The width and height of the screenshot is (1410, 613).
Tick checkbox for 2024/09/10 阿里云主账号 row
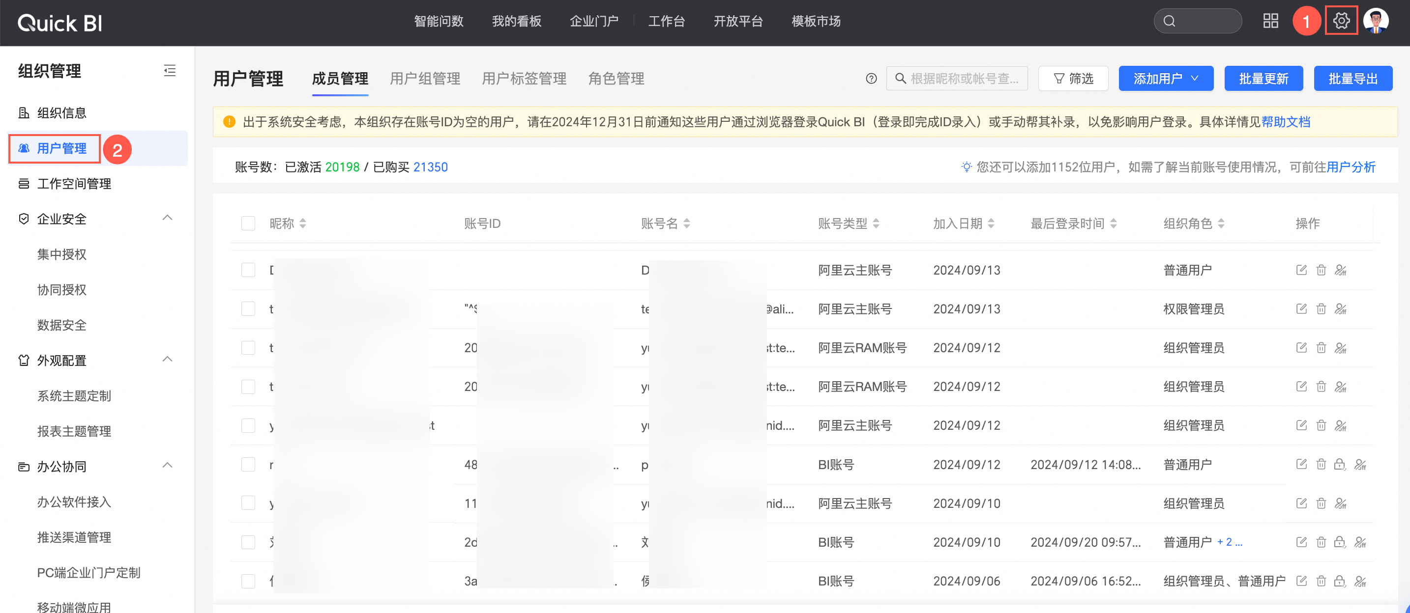(x=248, y=503)
